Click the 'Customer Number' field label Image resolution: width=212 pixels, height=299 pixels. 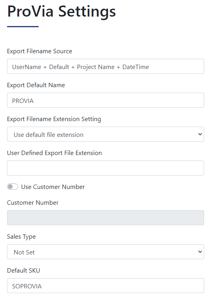tap(33, 203)
